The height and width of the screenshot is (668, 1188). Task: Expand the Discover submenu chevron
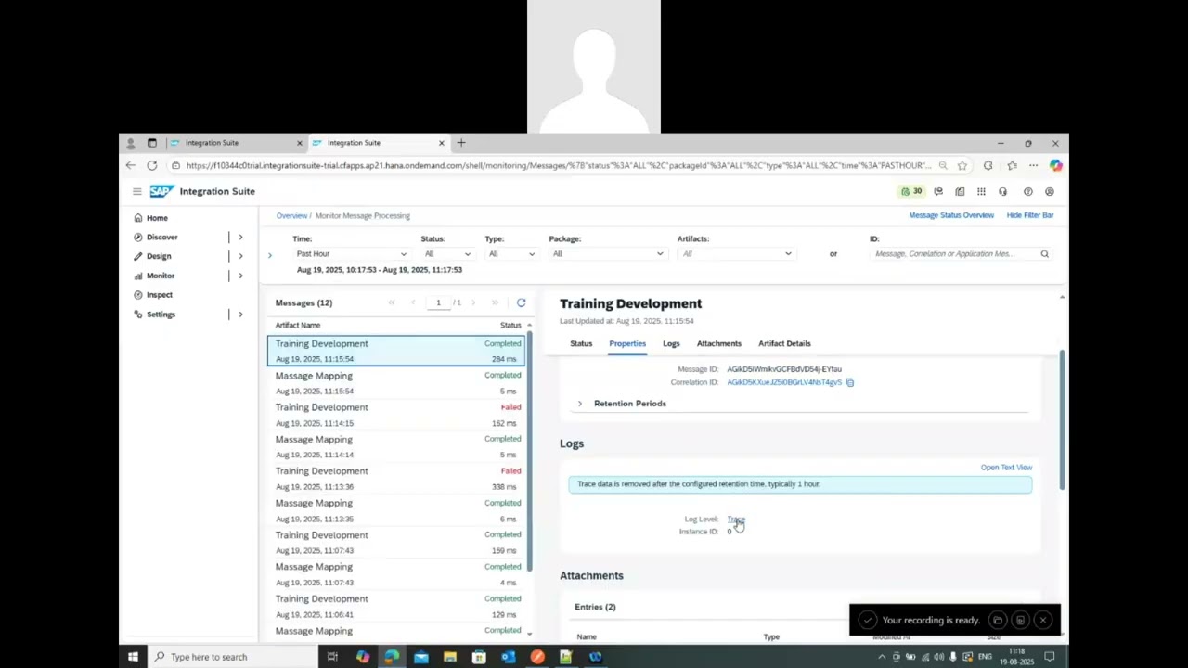pyautogui.click(x=240, y=237)
